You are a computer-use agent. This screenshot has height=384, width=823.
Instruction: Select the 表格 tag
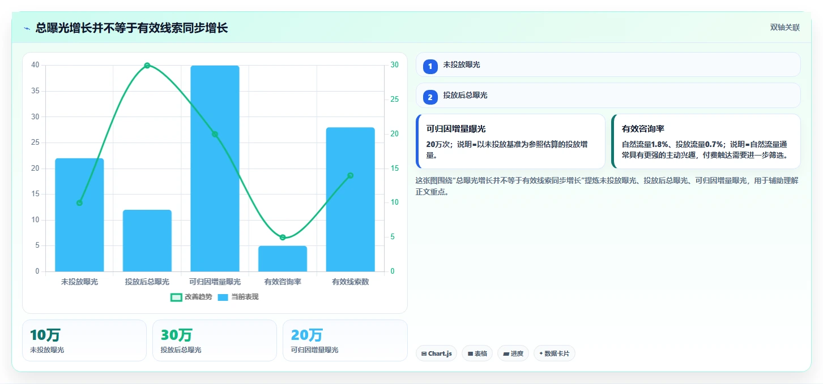coord(477,353)
